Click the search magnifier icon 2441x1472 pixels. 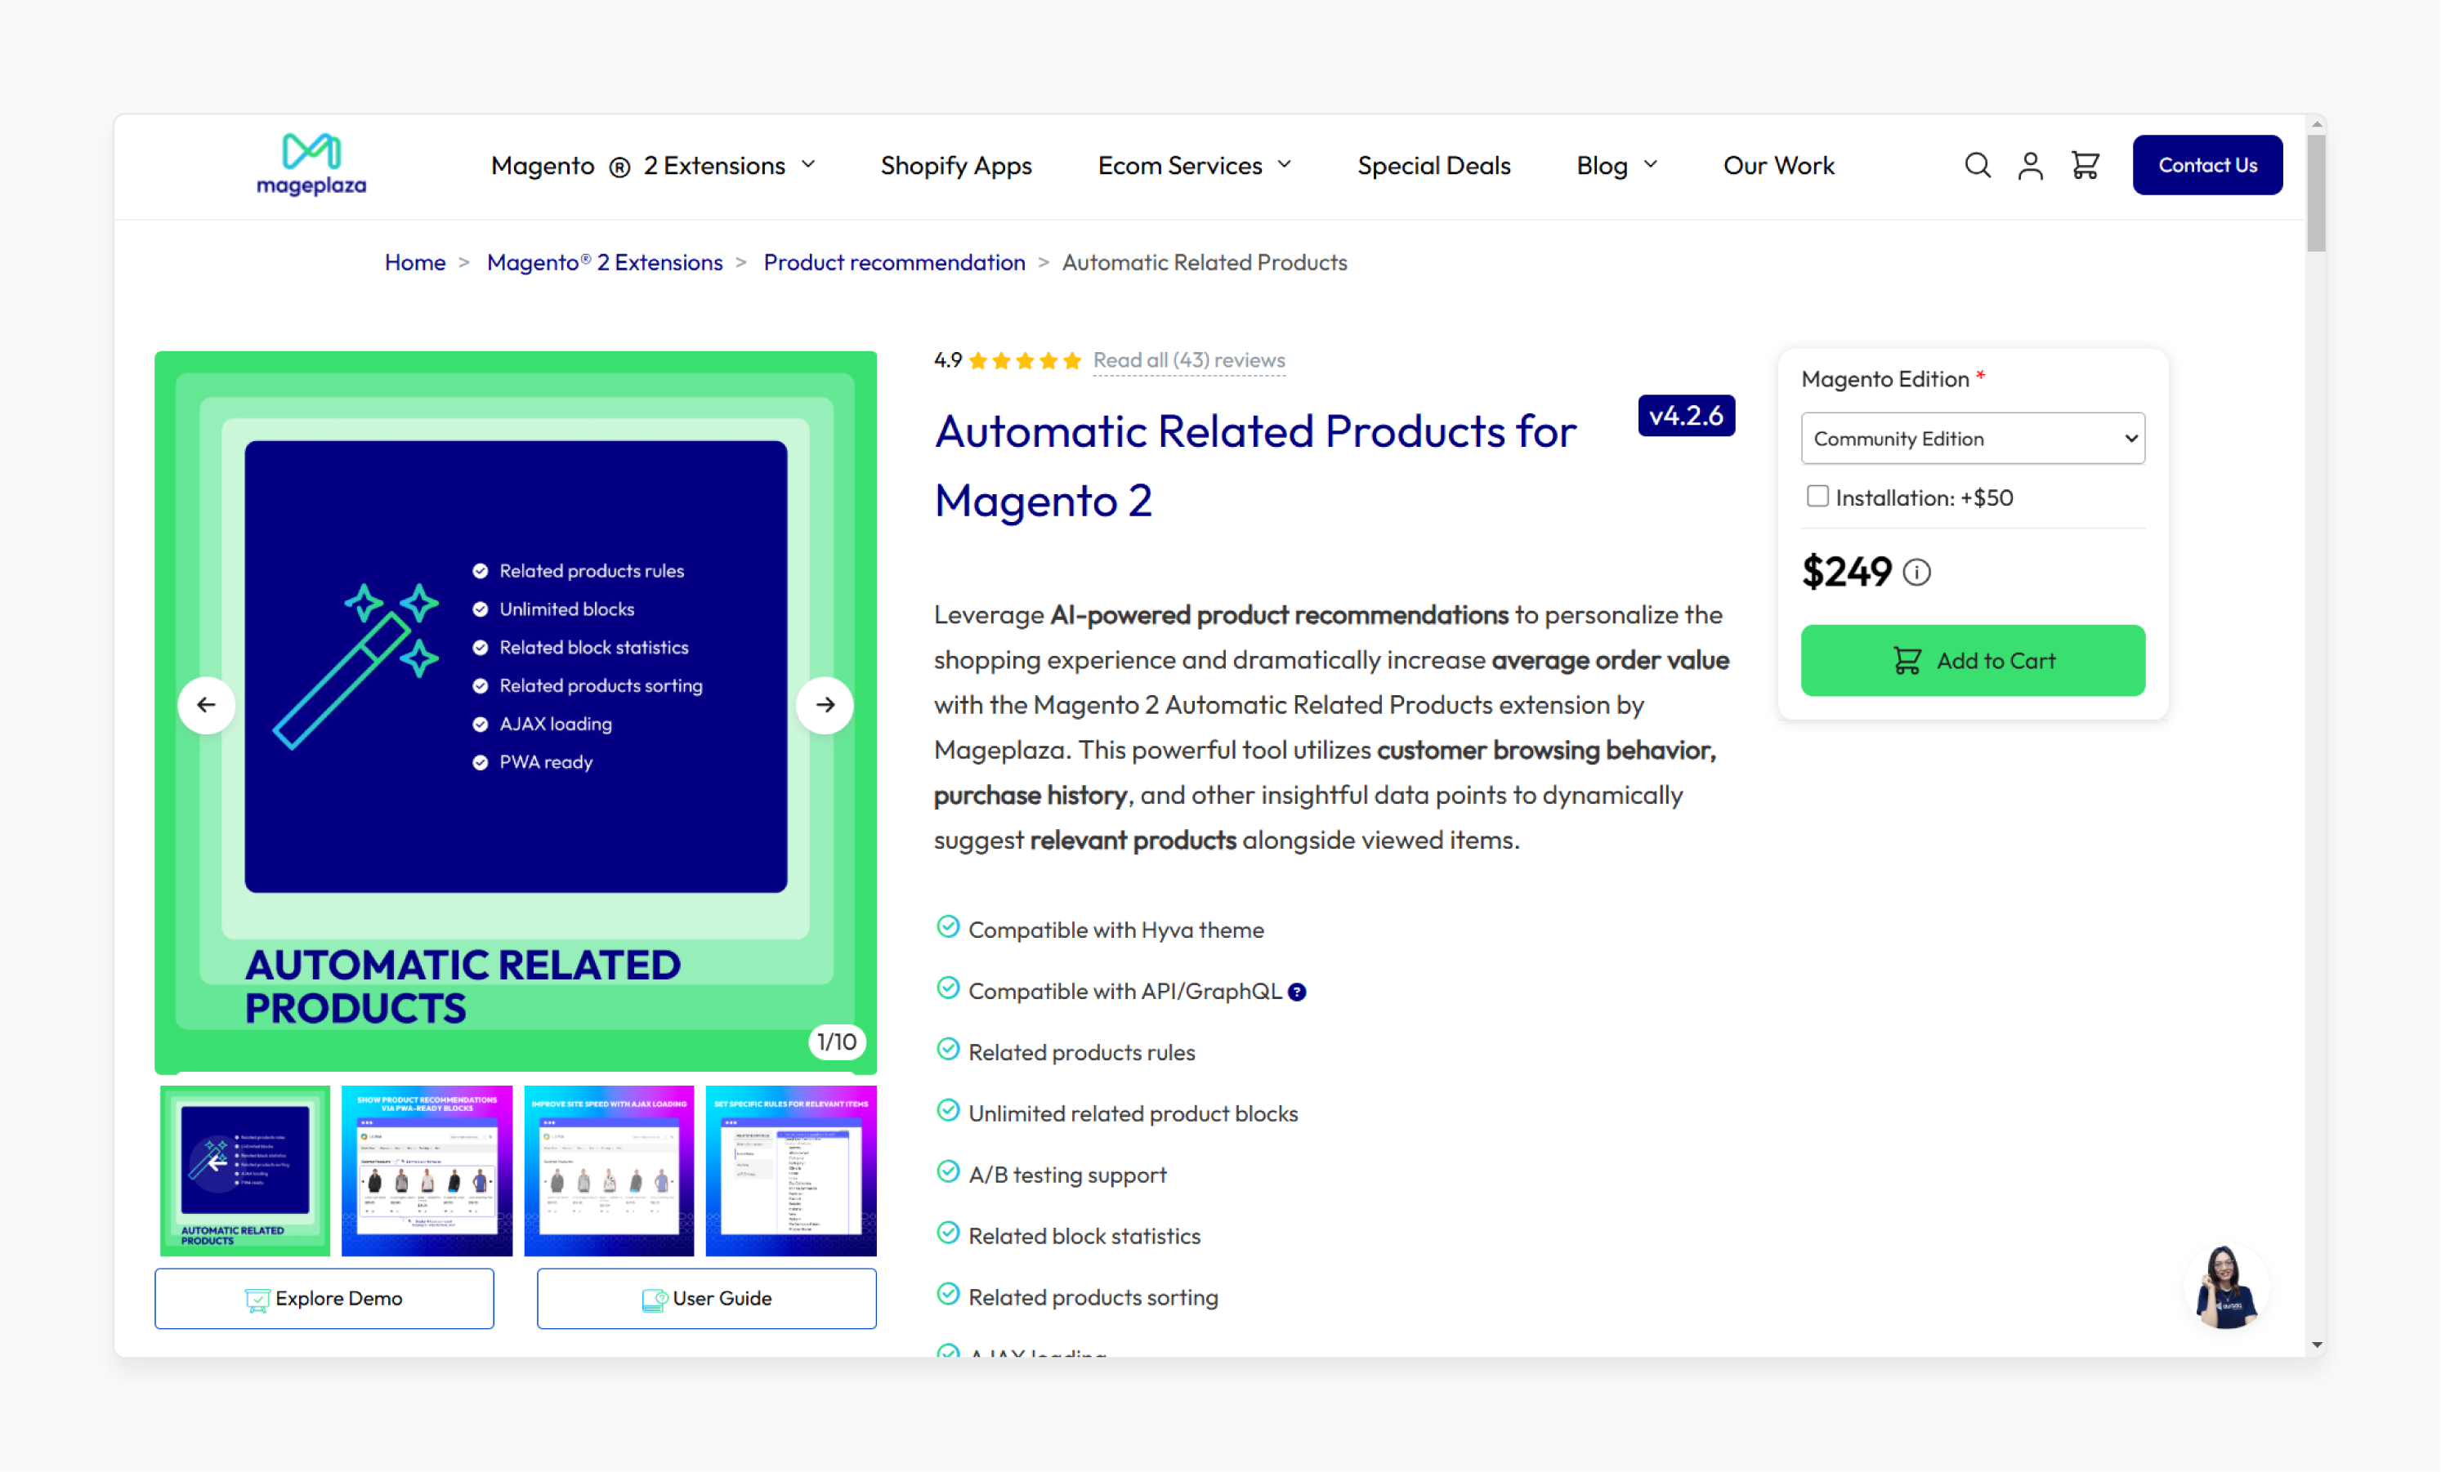(1978, 166)
